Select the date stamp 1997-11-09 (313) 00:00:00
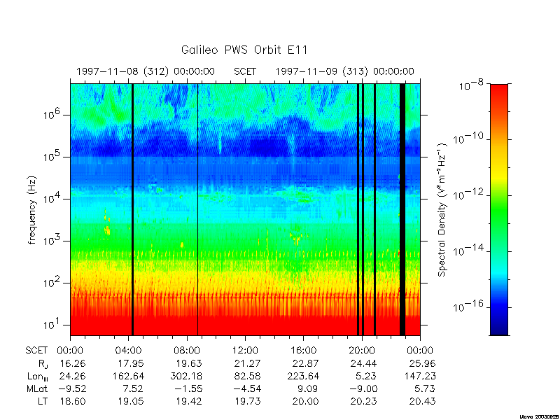 pos(344,71)
